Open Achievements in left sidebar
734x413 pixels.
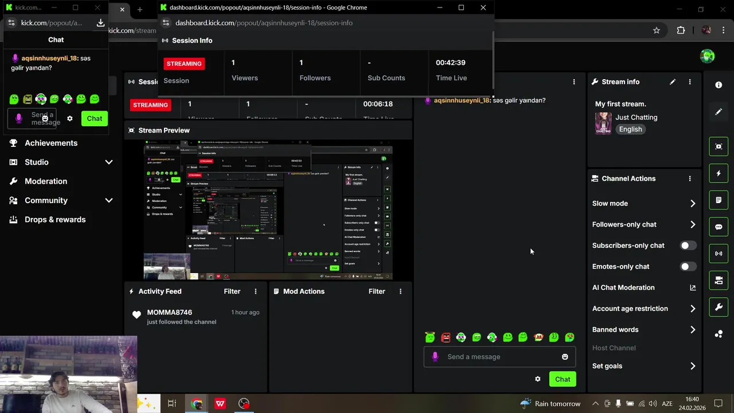pos(51,143)
